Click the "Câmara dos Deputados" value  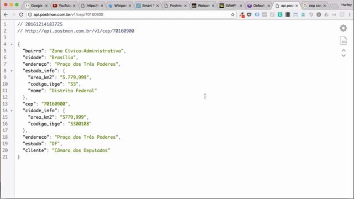(x=81, y=150)
